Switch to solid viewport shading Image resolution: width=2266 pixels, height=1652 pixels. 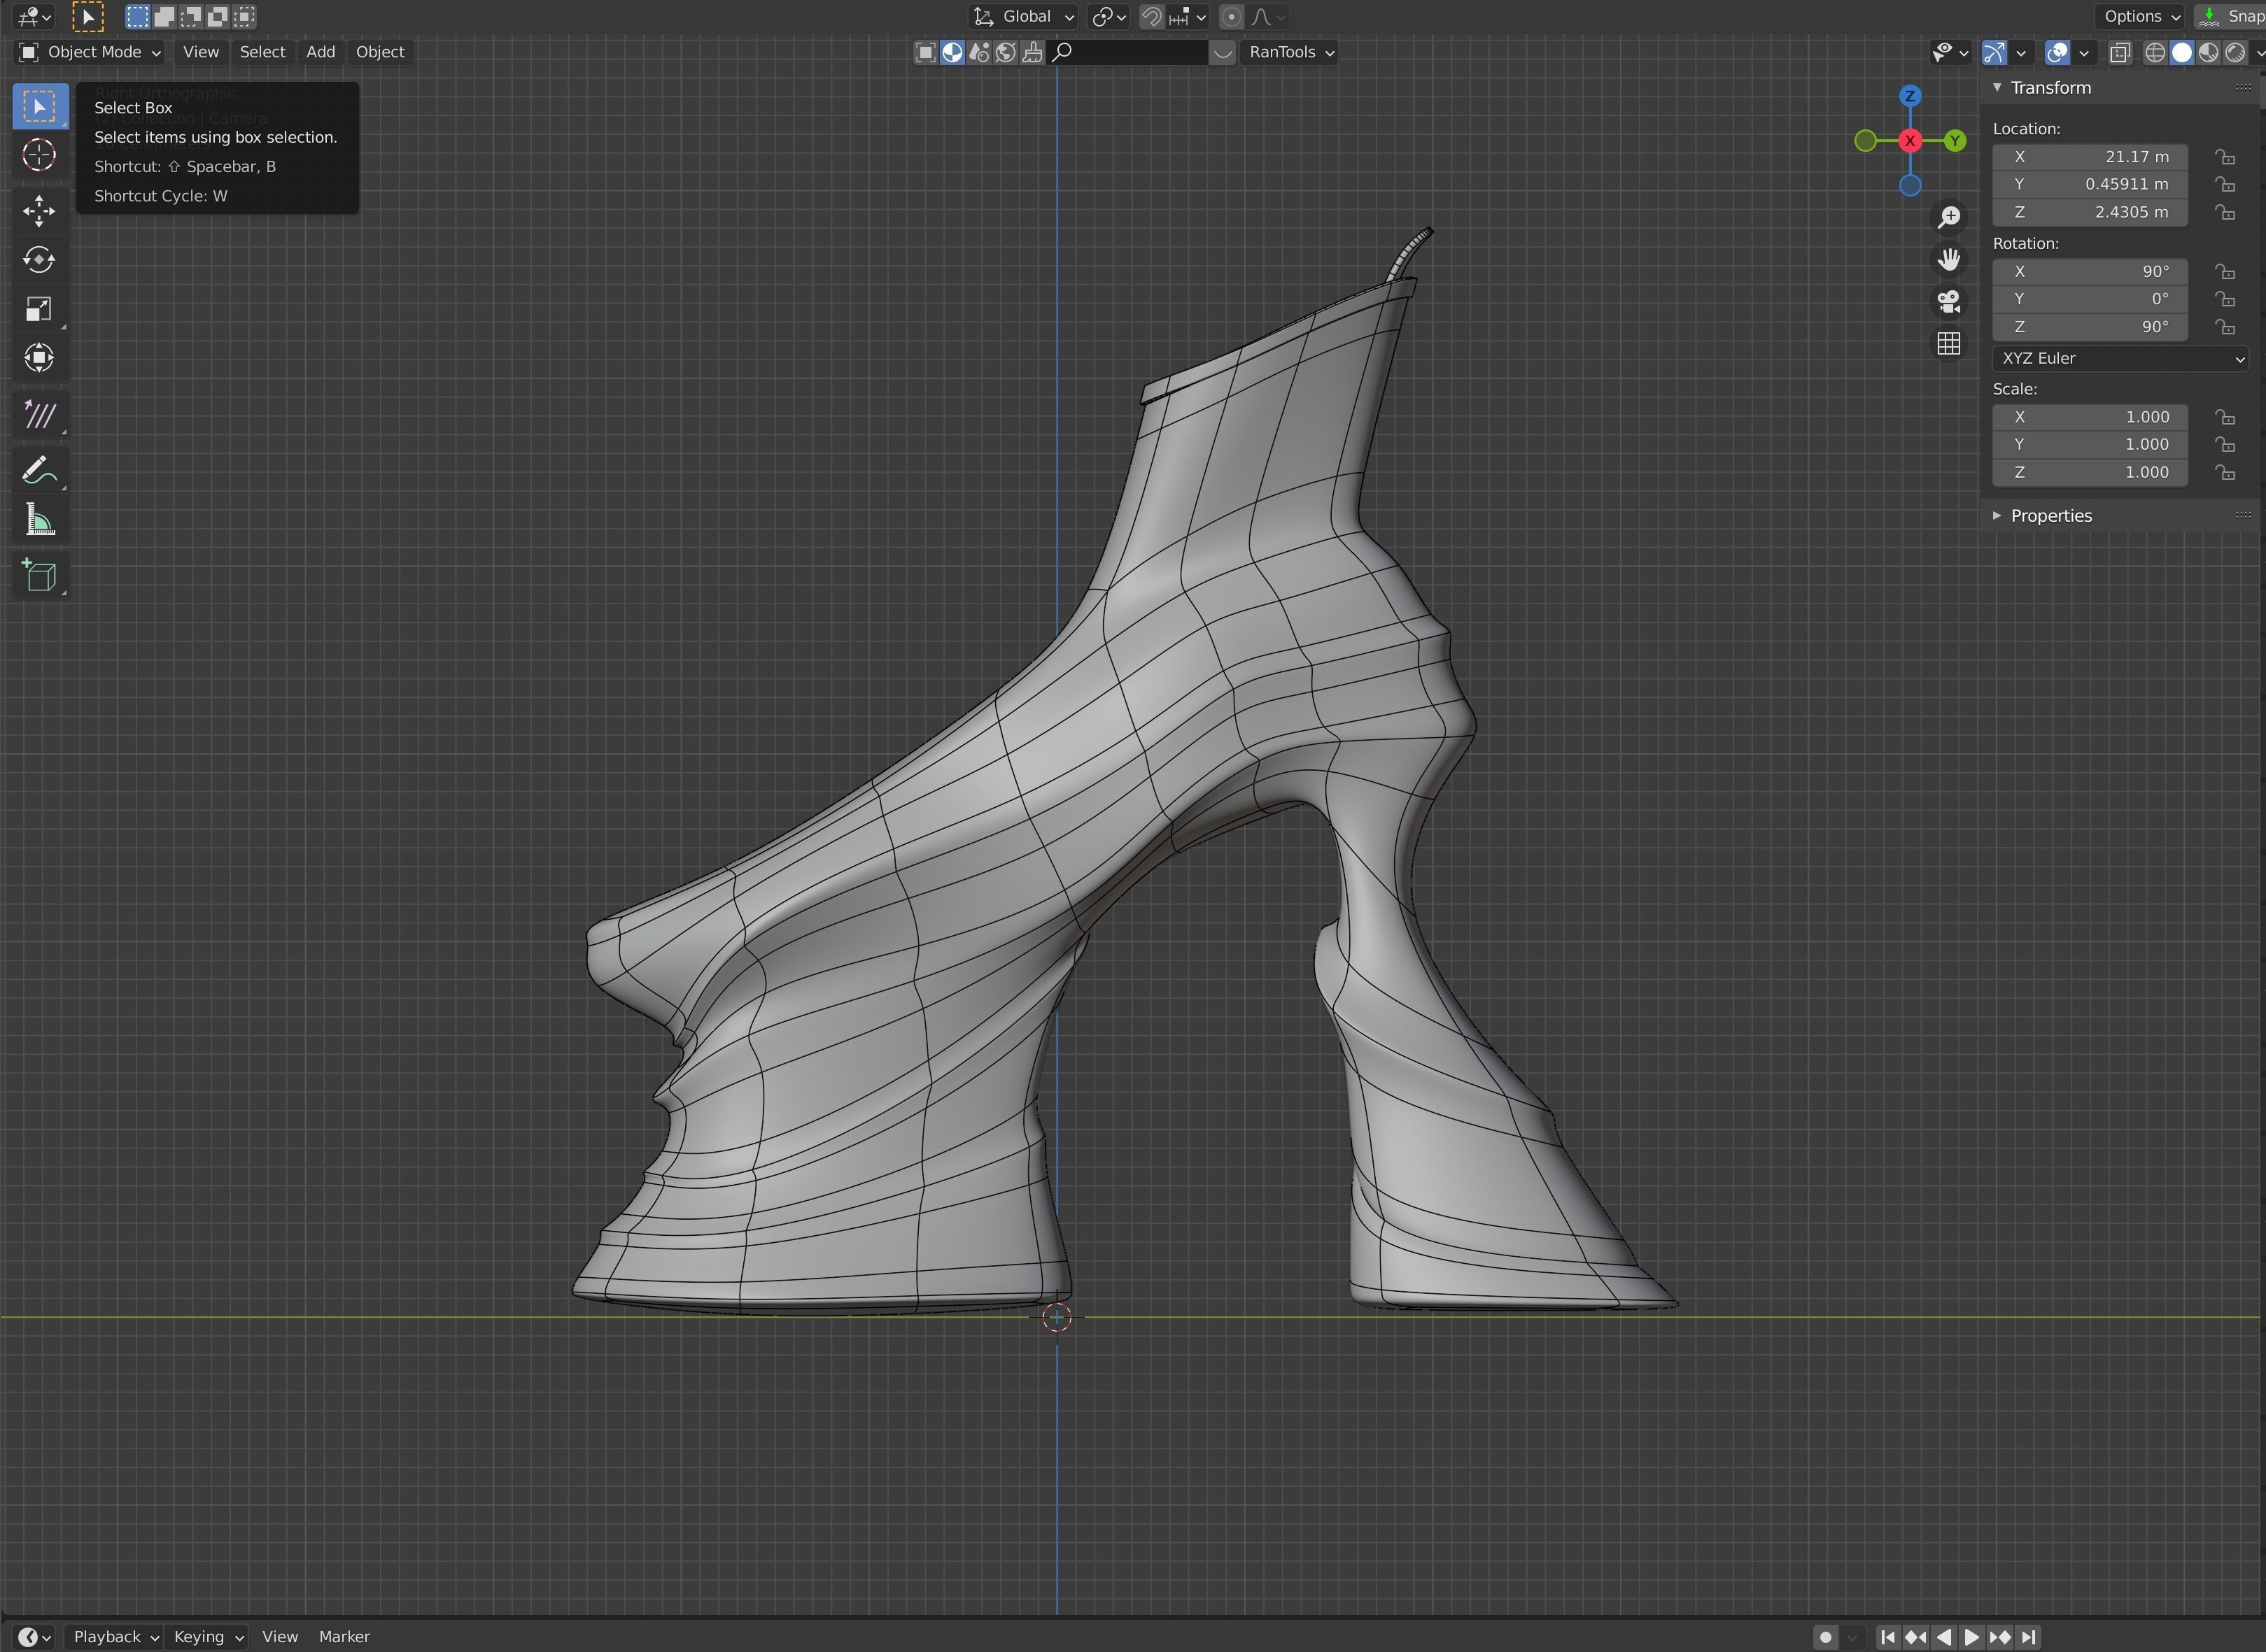pos(2181,53)
